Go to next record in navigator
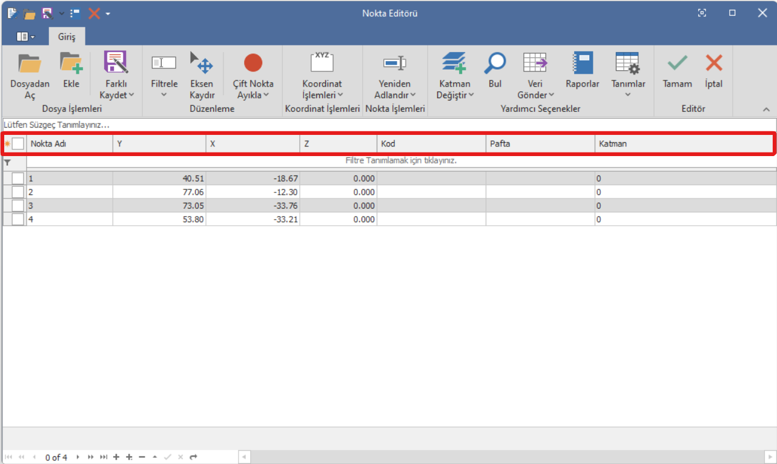Screen dimensions: 777x464 (78, 457)
